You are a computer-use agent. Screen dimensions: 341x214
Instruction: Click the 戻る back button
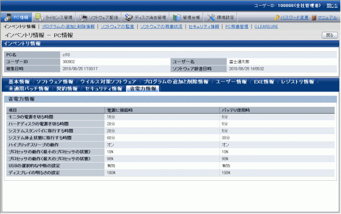(x=330, y=35)
